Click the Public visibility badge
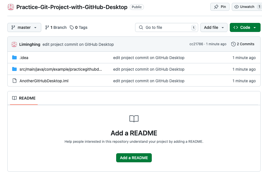 click(x=137, y=7)
